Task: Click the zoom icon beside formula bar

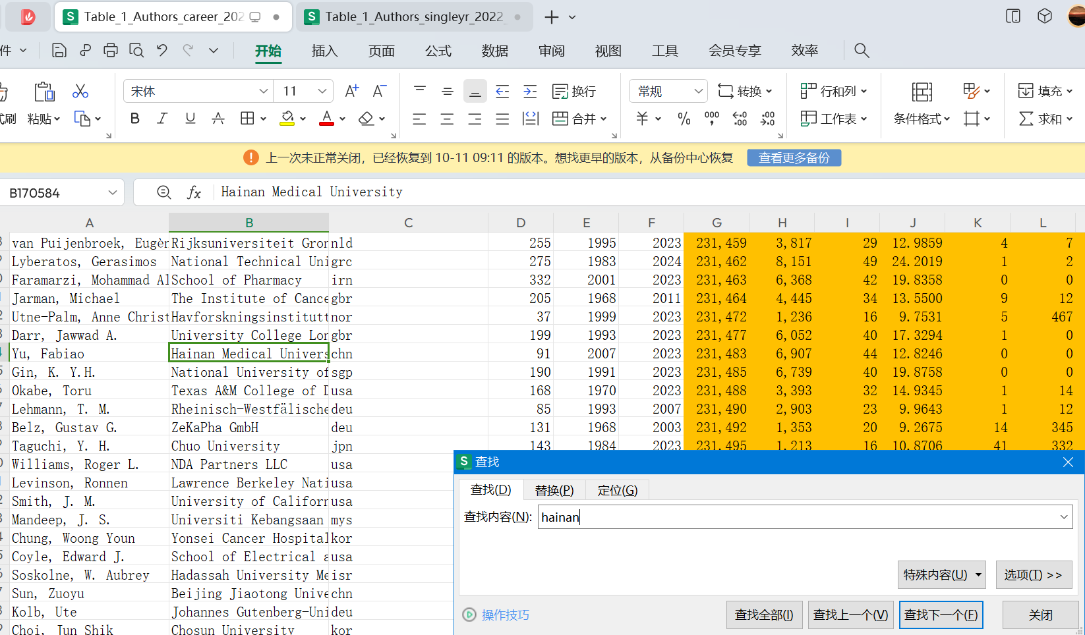Action: (x=164, y=192)
